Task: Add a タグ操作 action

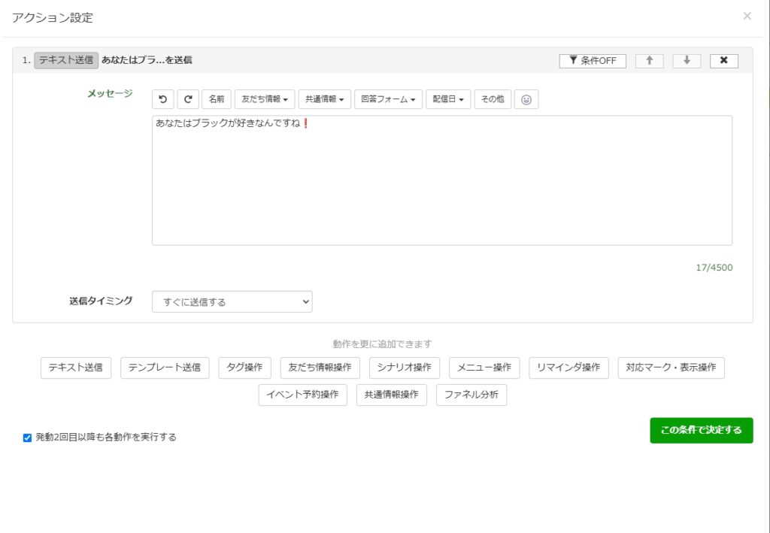Action: (244, 368)
